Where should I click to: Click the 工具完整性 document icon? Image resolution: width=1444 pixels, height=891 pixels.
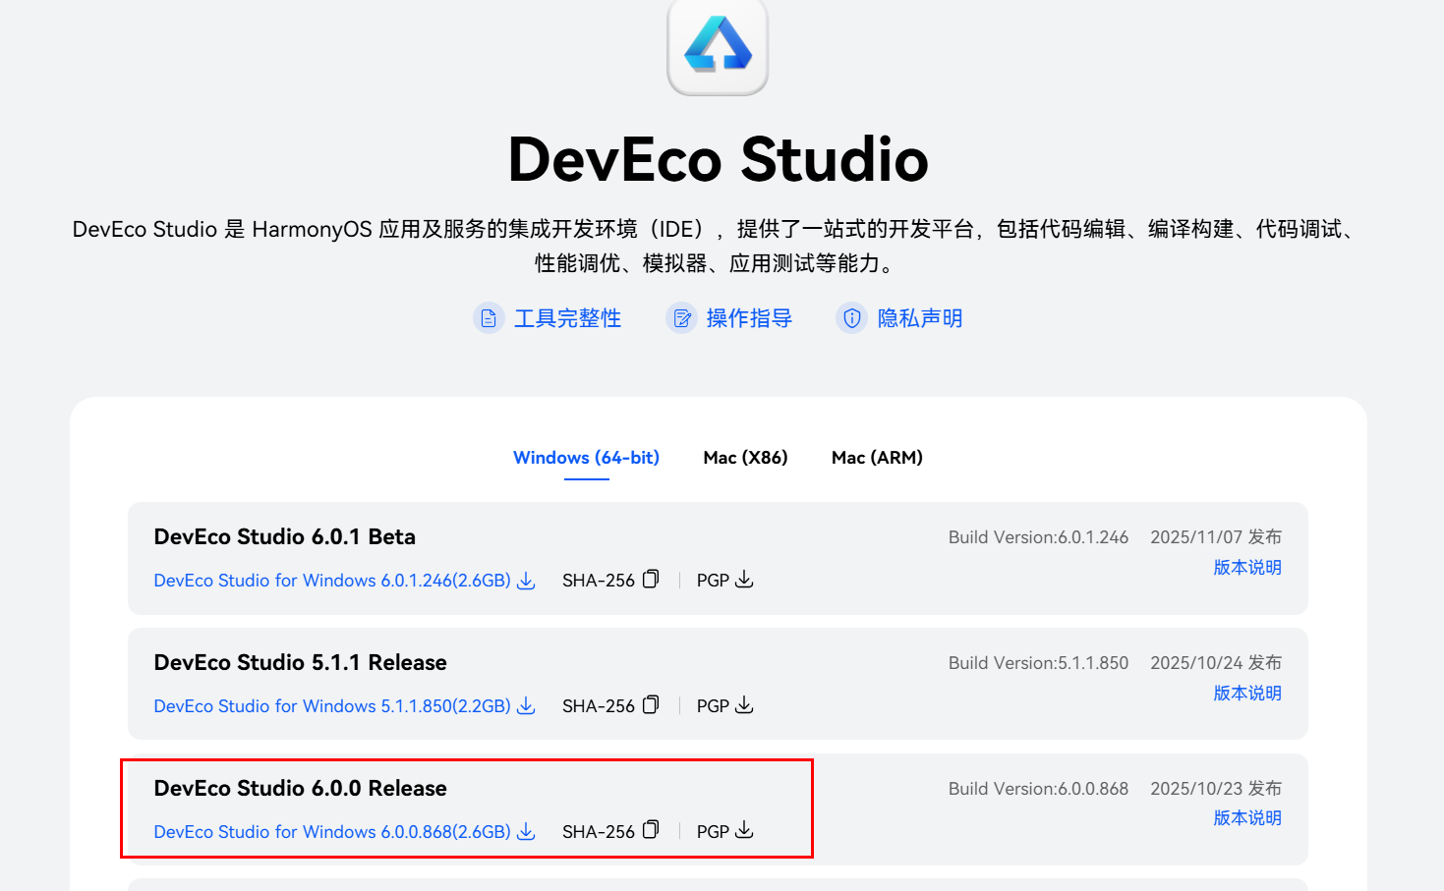(489, 317)
